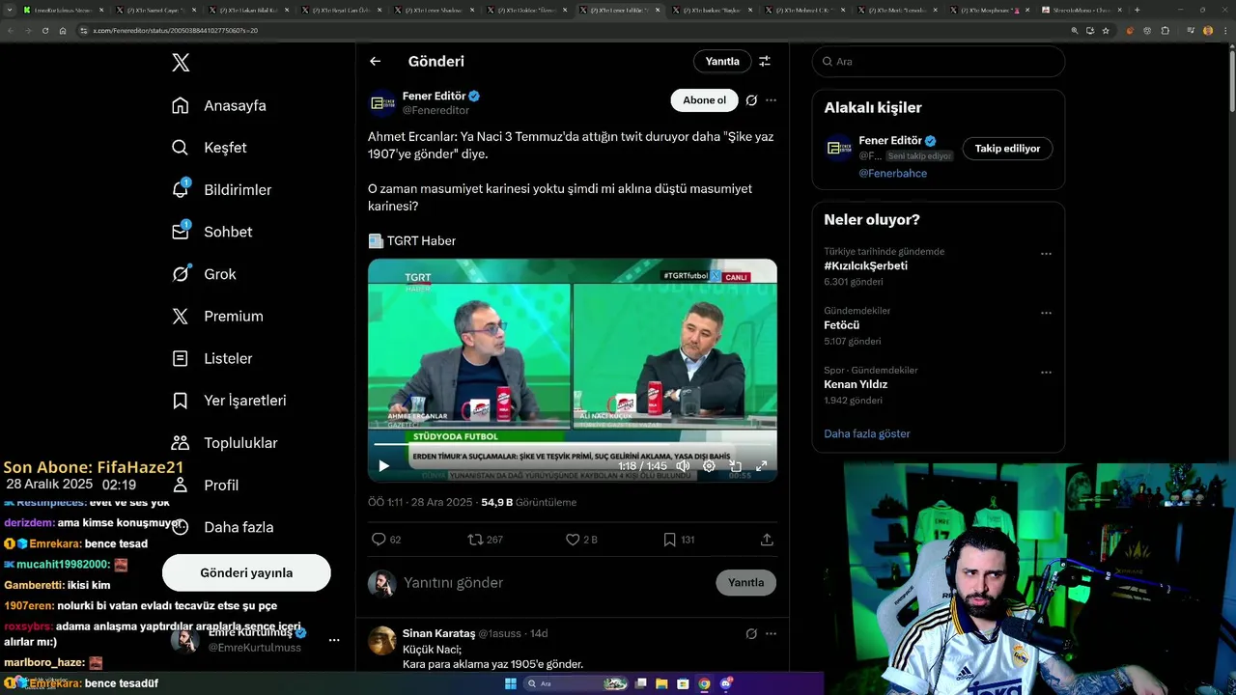Click Yanıtla button in the header
The width and height of the screenshot is (1236, 695).
click(x=722, y=61)
